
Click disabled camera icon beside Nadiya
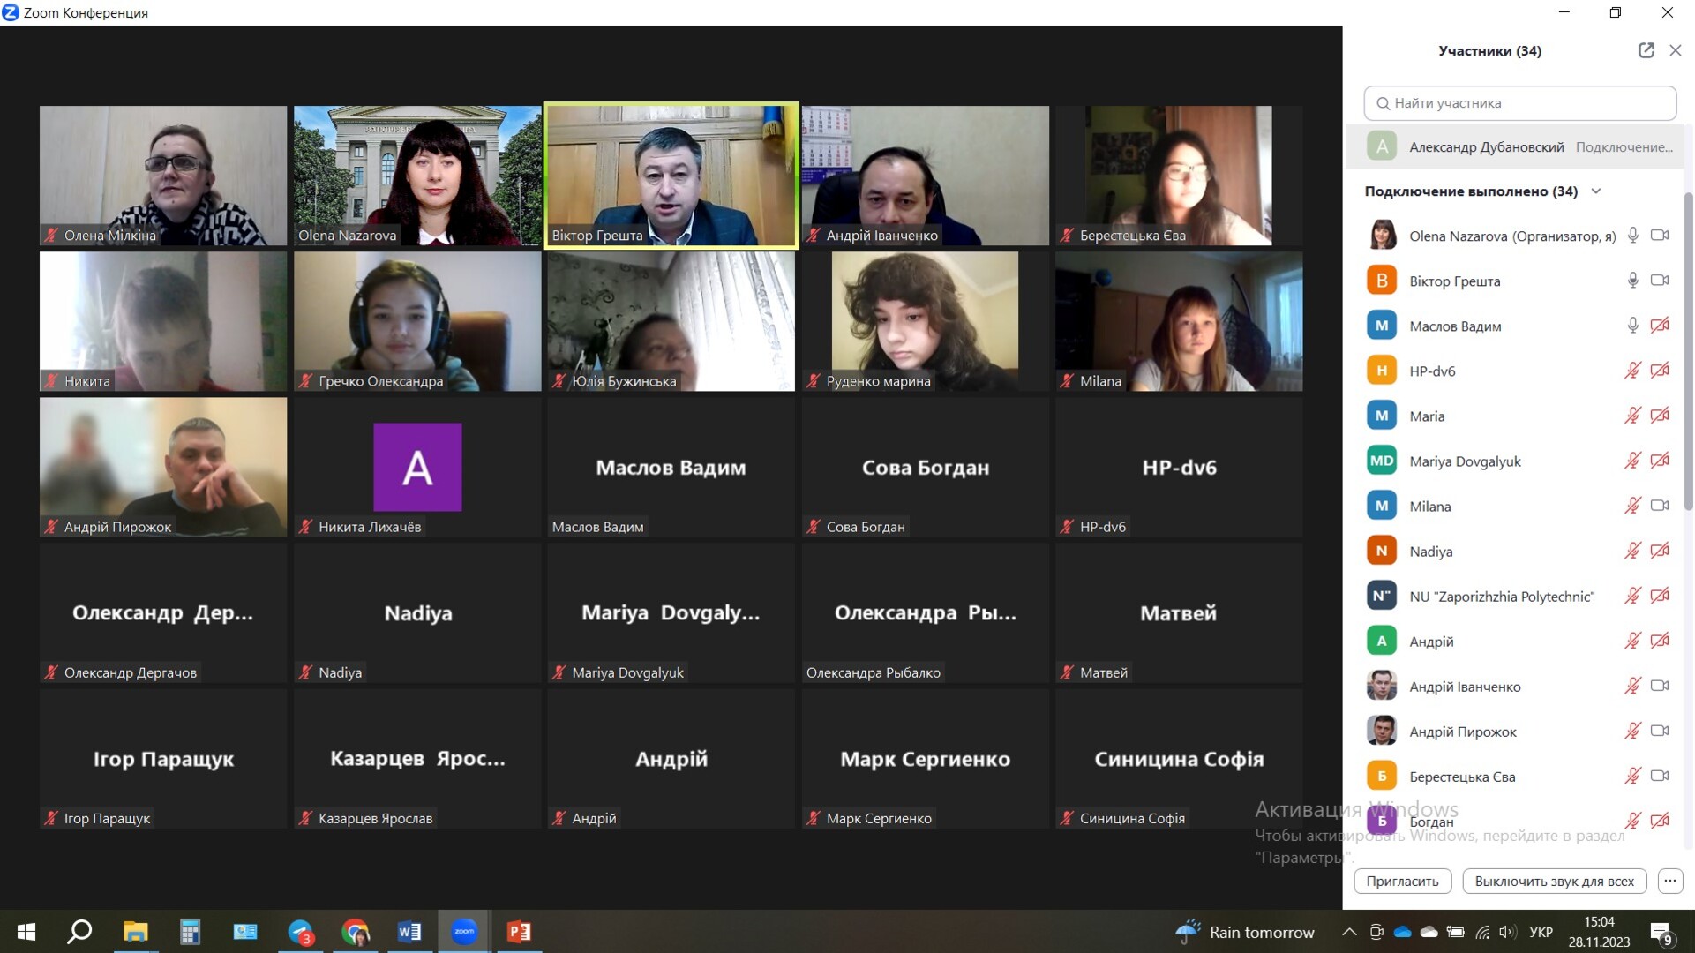click(1660, 551)
